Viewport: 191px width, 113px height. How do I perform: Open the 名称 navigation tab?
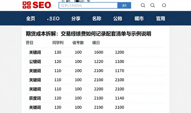click(x=97, y=18)
